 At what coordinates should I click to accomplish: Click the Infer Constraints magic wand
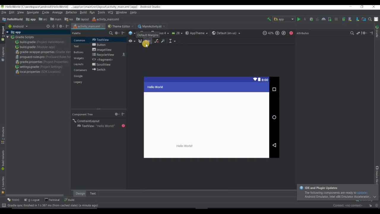pyautogui.click(x=163, y=41)
